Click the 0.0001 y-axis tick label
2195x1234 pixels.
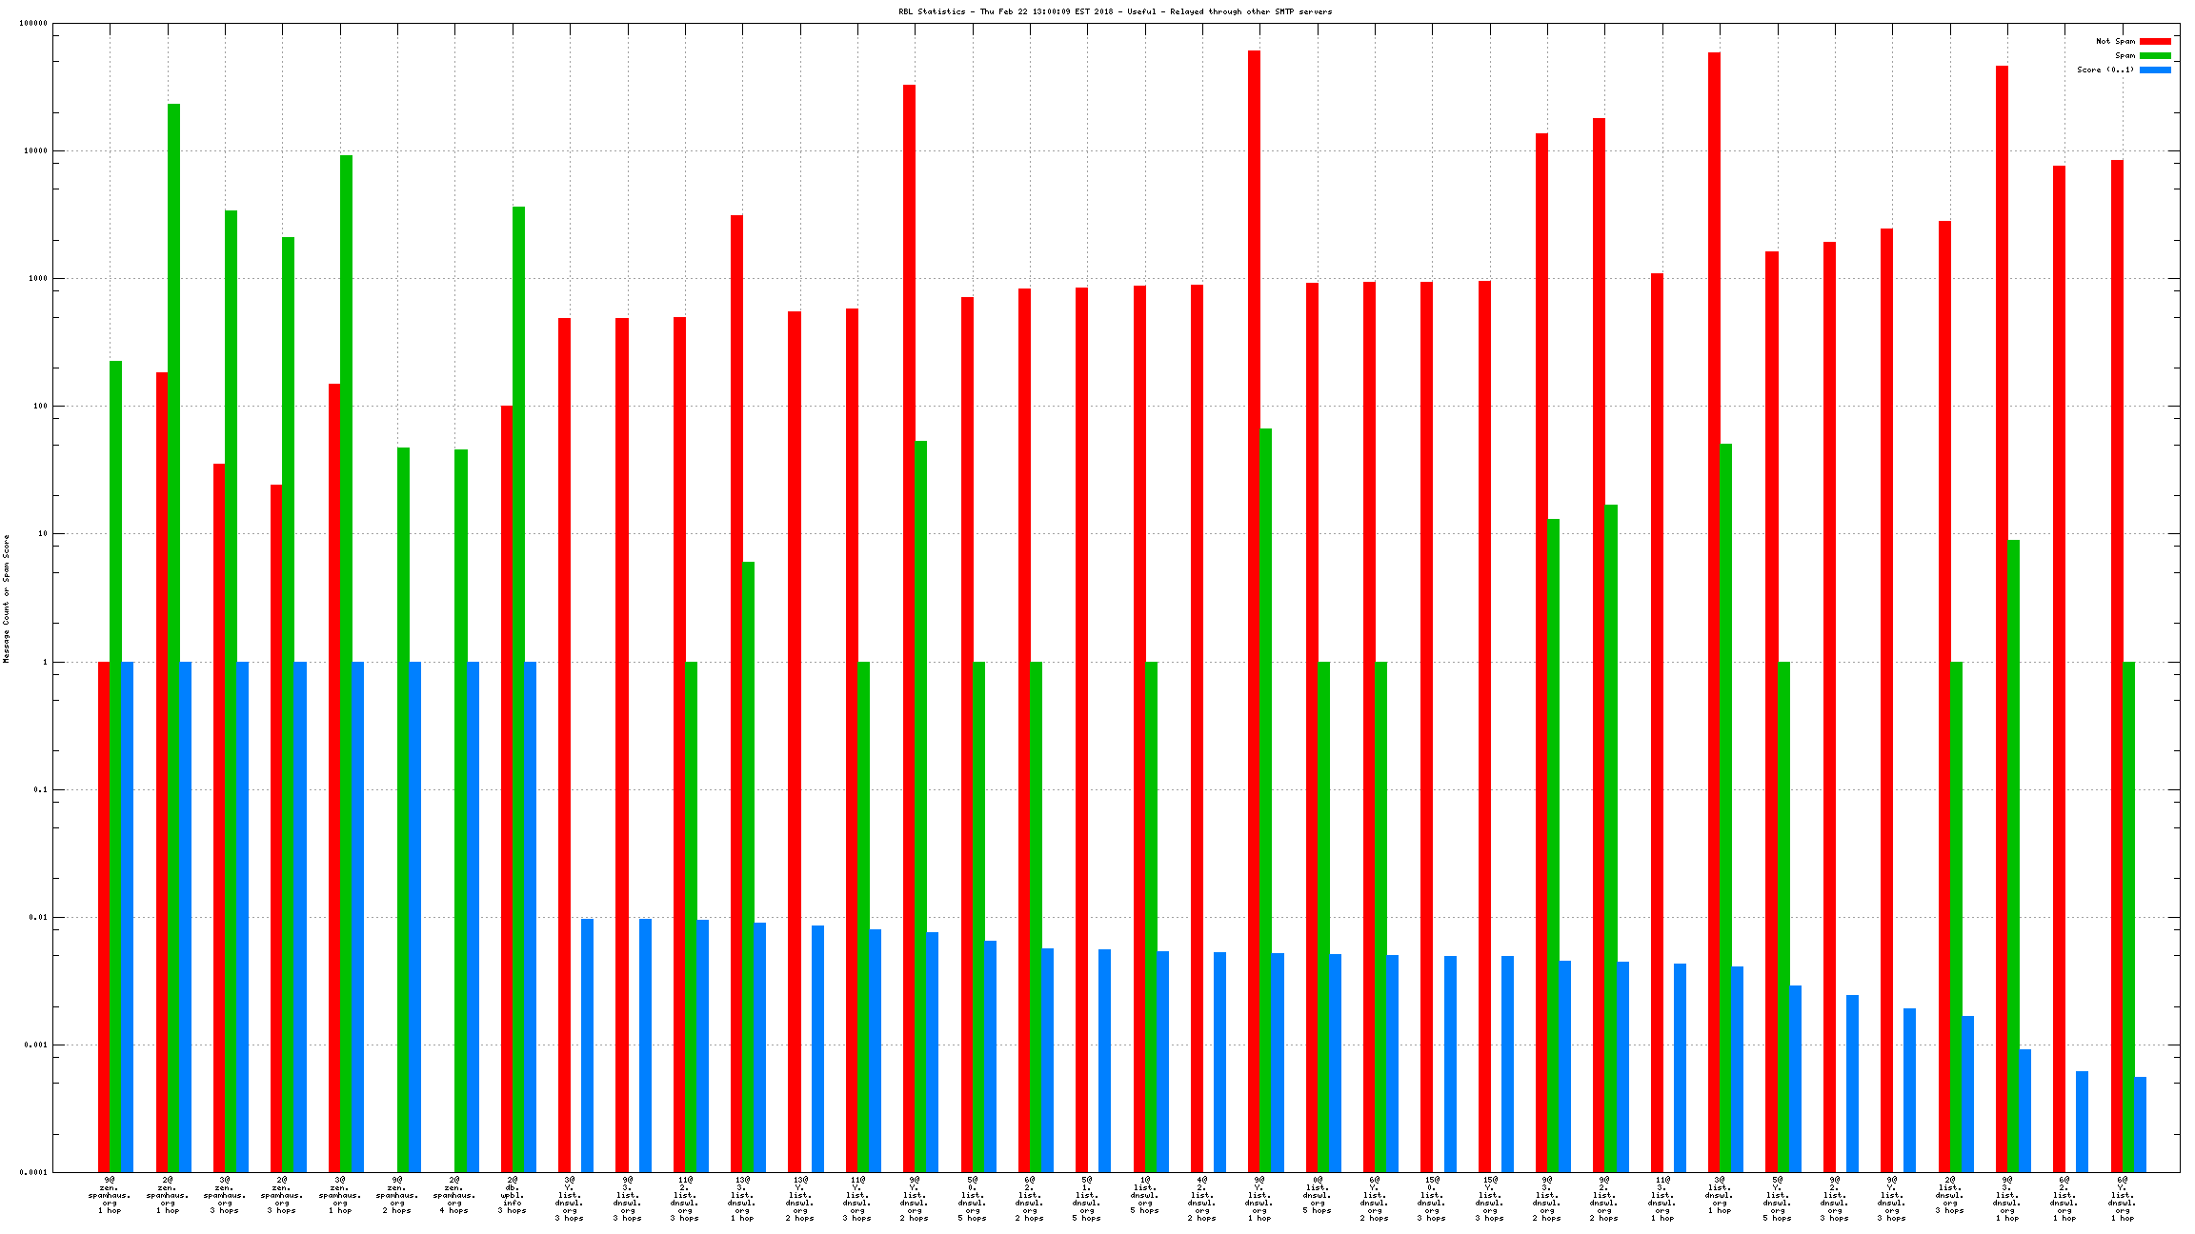pos(35,1172)
